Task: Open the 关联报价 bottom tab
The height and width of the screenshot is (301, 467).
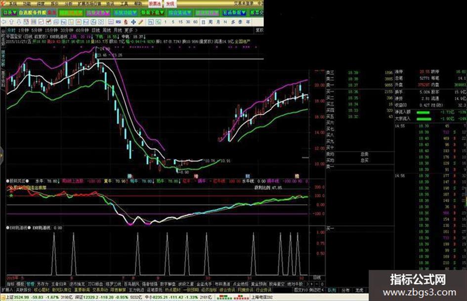Action: (x=24, y=290)
